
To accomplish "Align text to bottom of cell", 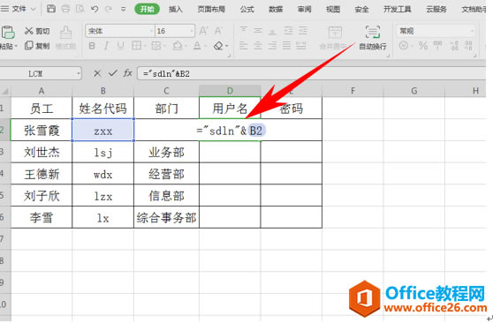I will pyautogui.click(x=272, y=31).
